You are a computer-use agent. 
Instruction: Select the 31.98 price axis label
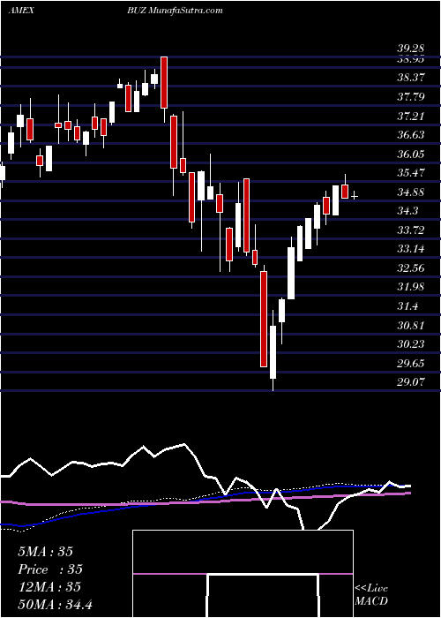(x=411, y=287)
